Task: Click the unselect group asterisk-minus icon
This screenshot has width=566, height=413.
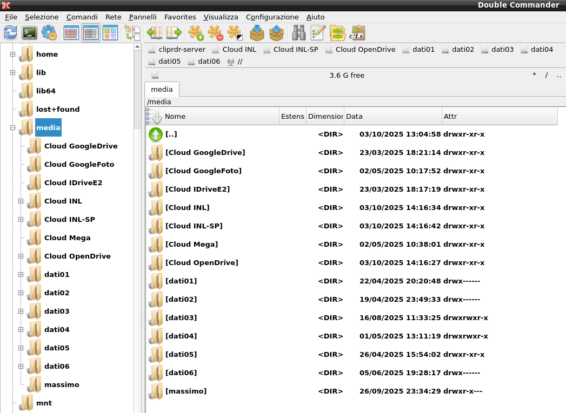Action: point(216,33)
